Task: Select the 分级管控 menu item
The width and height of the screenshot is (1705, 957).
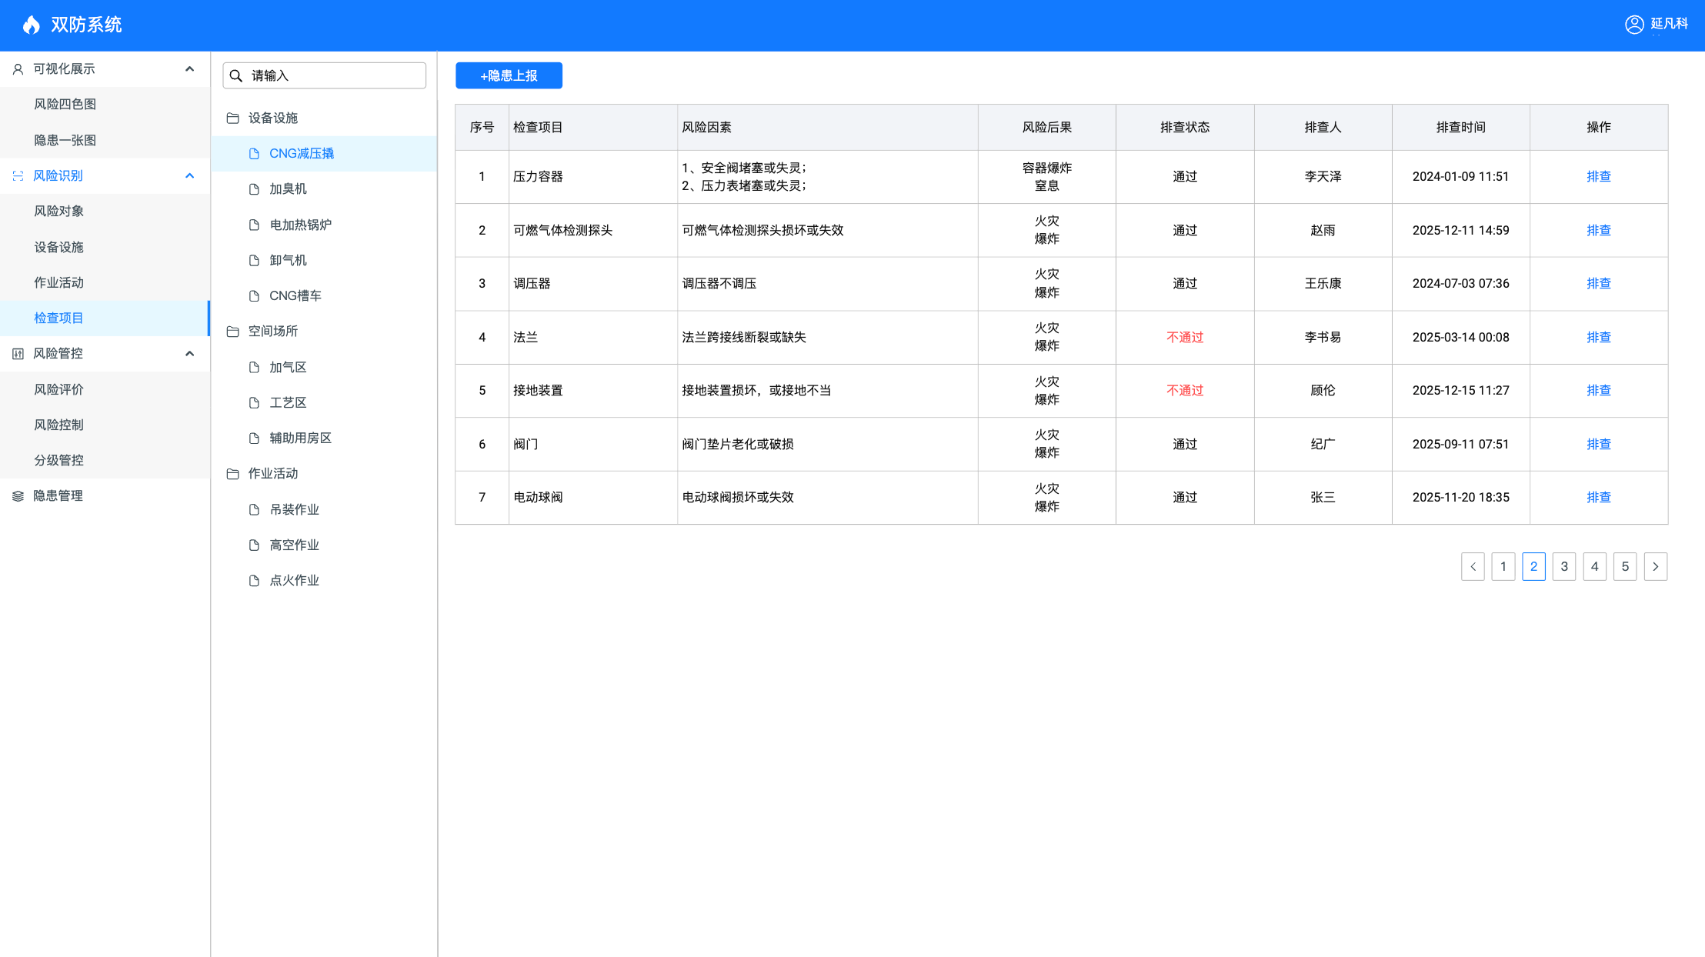Action: 58,460
